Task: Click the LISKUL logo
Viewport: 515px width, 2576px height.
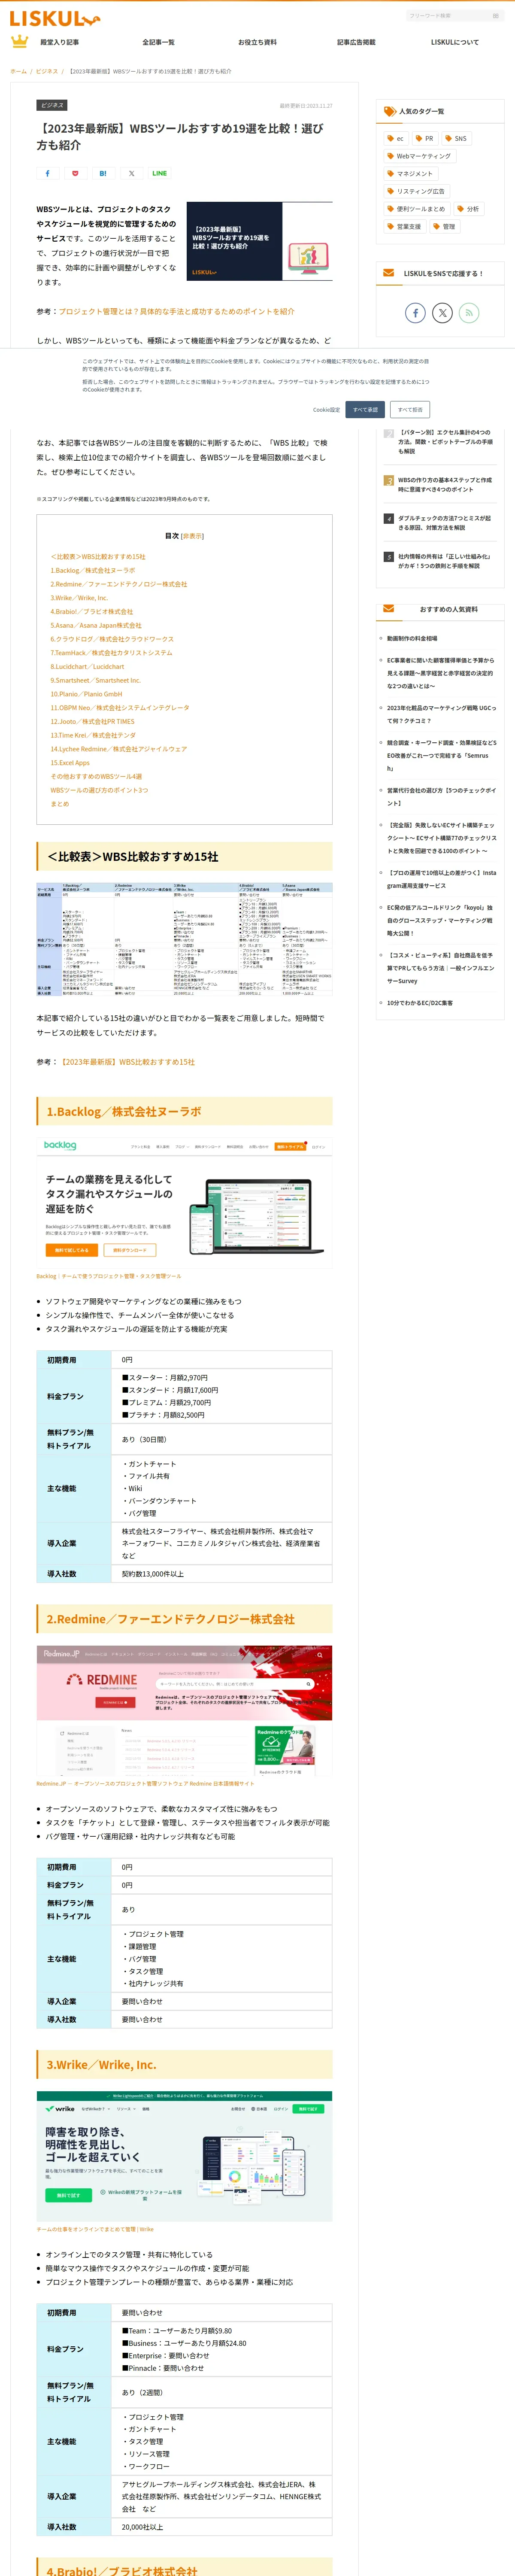Action: (55, 18)
